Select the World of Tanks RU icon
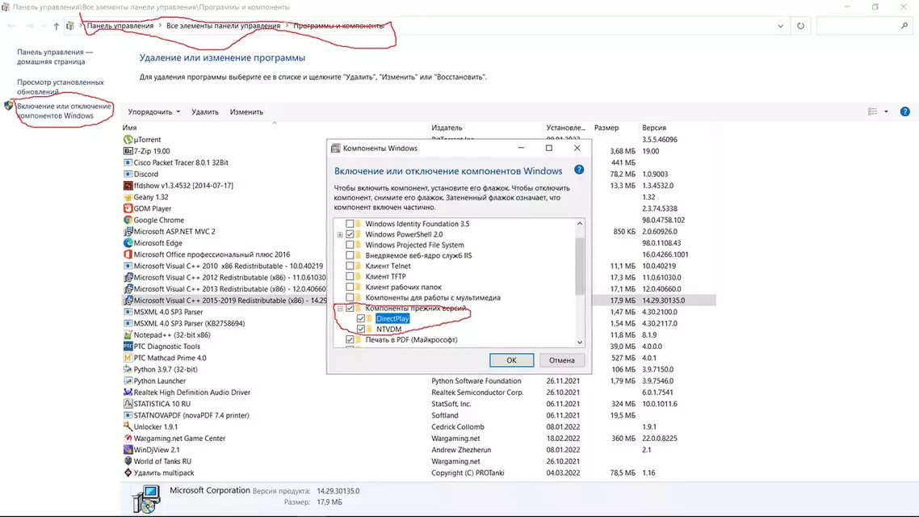 pyautogui.click(x=128, y=461)
